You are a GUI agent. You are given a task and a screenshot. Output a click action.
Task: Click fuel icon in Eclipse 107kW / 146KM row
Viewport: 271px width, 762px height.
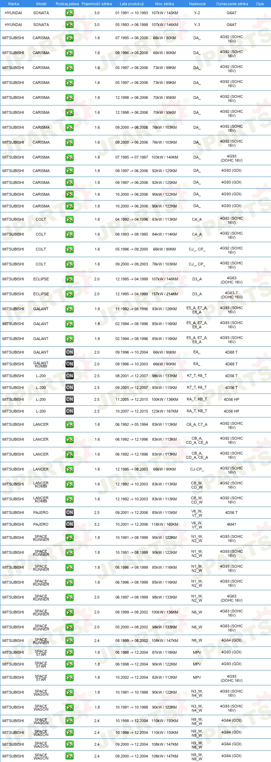[69, 279]
